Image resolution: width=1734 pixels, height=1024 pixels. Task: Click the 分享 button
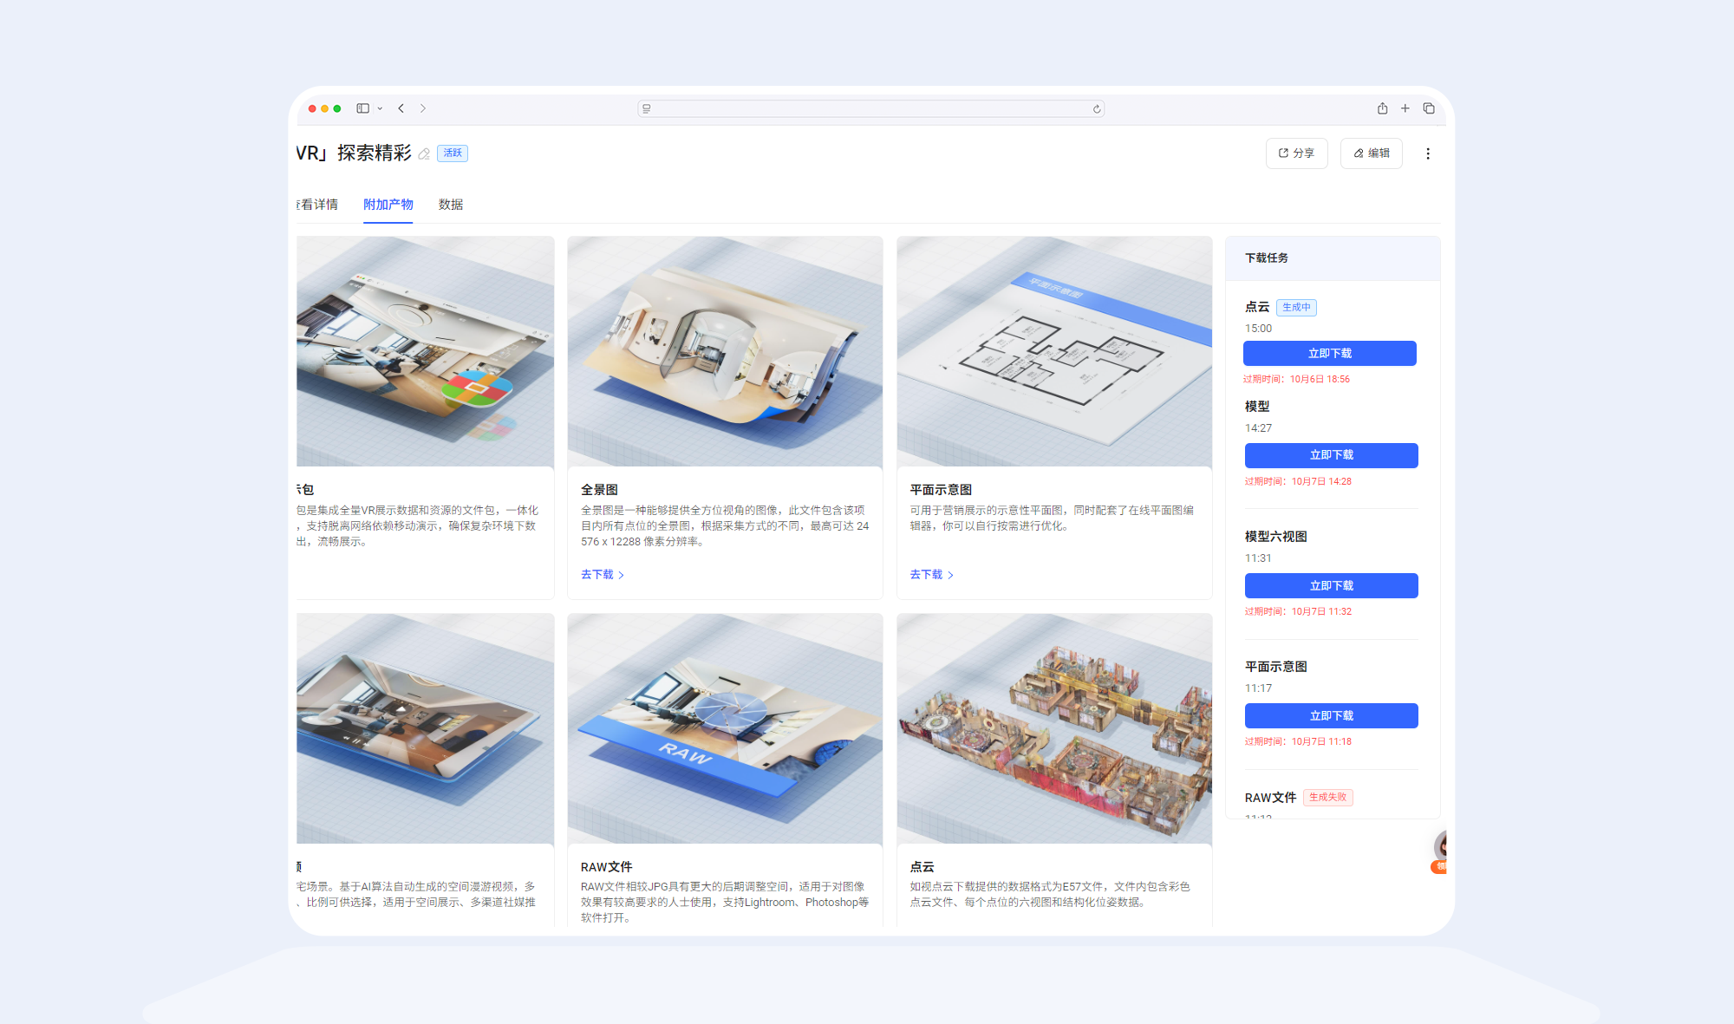1296,153
